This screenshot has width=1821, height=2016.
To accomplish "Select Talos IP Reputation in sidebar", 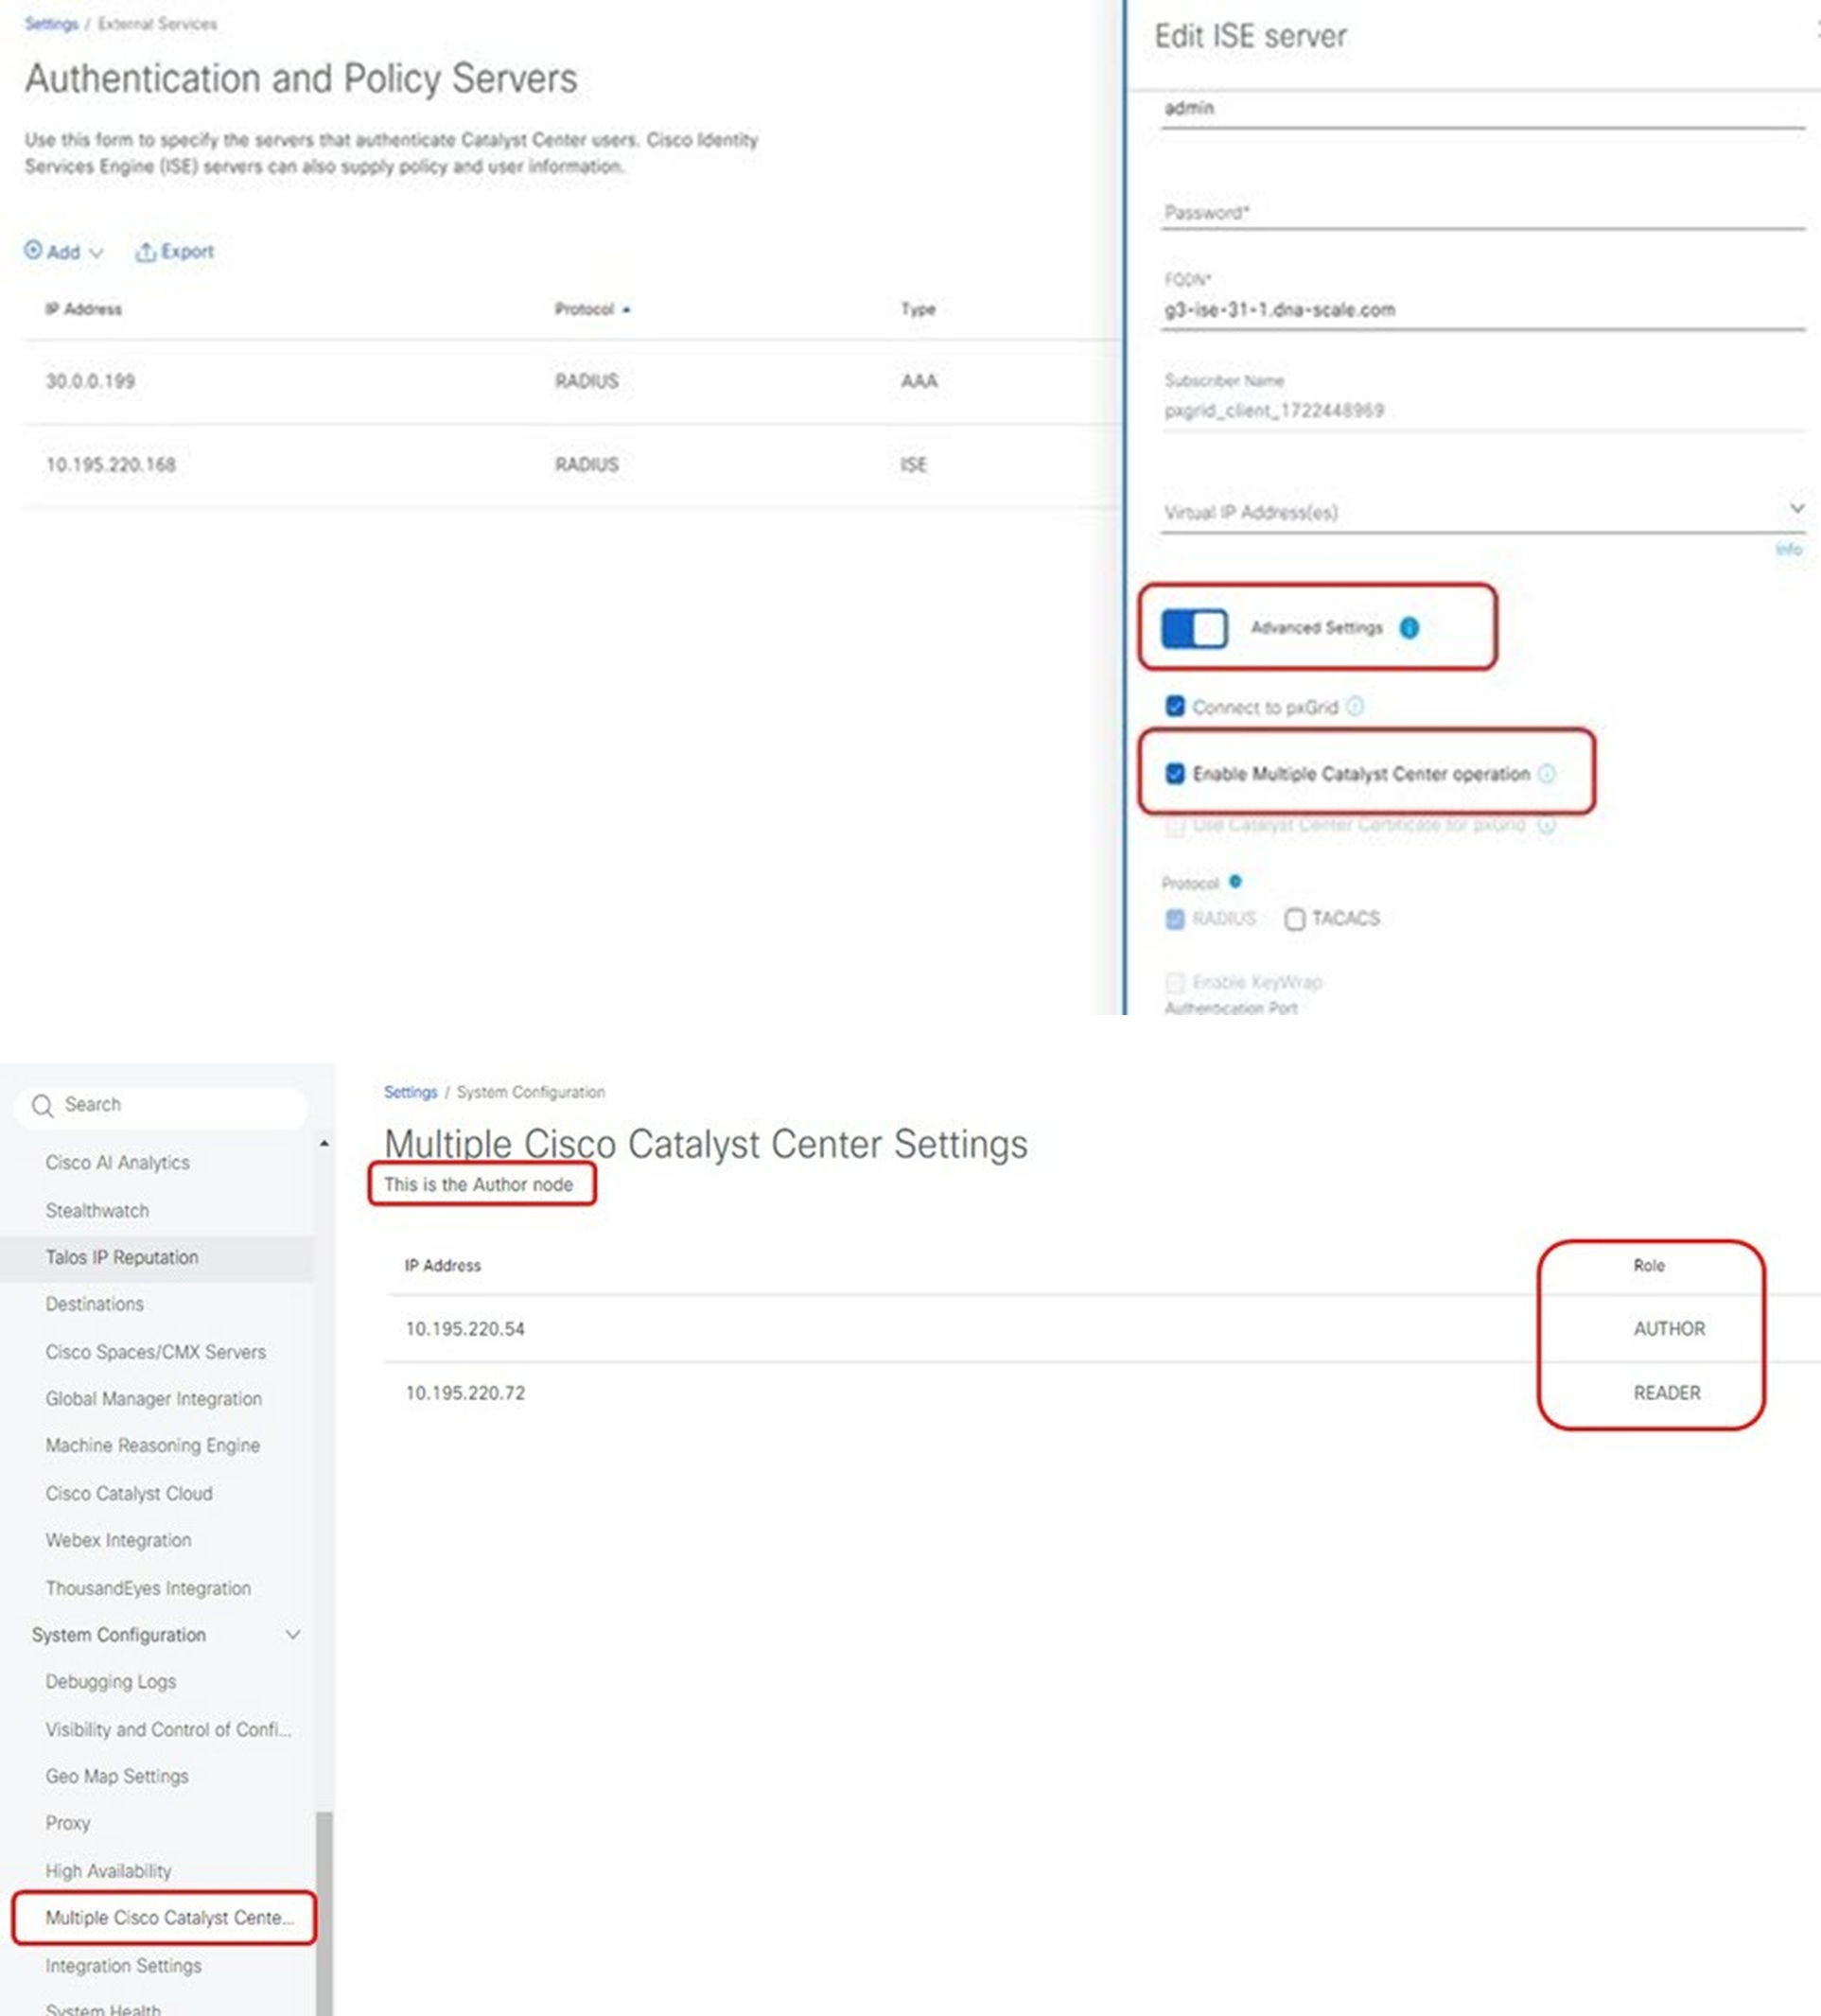I will 121,1258.
